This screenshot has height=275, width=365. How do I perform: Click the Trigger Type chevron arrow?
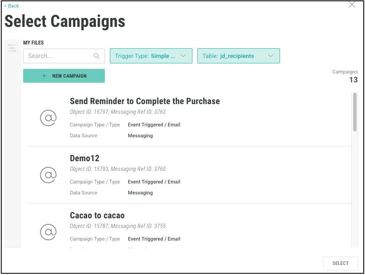[x=183, y=56]
